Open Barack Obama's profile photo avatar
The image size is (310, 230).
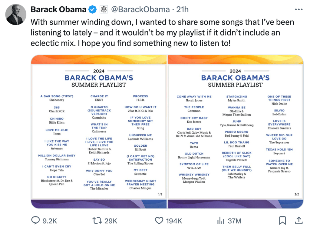(x=16, y=15)
